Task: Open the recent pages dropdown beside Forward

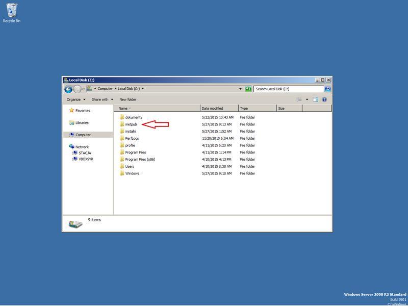Action: point(84,89)
